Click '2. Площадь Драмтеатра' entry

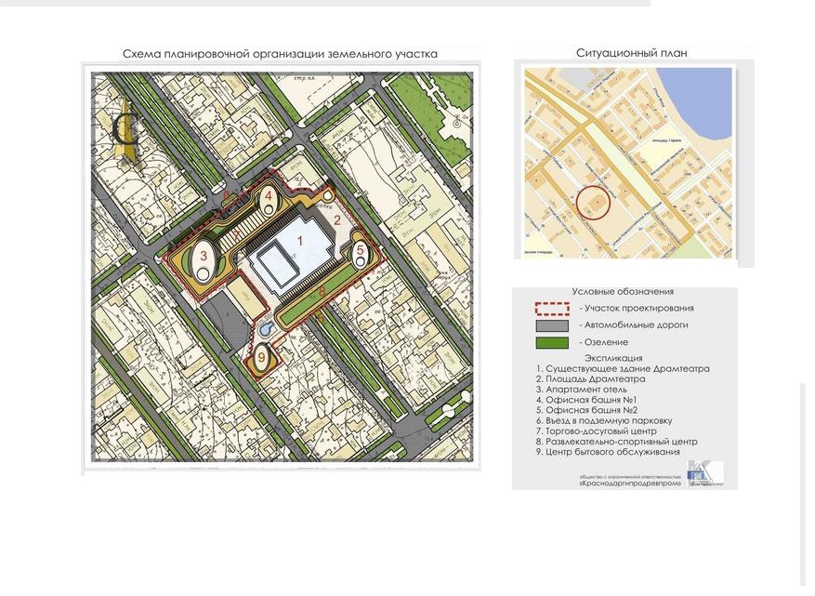pos(590,379)
